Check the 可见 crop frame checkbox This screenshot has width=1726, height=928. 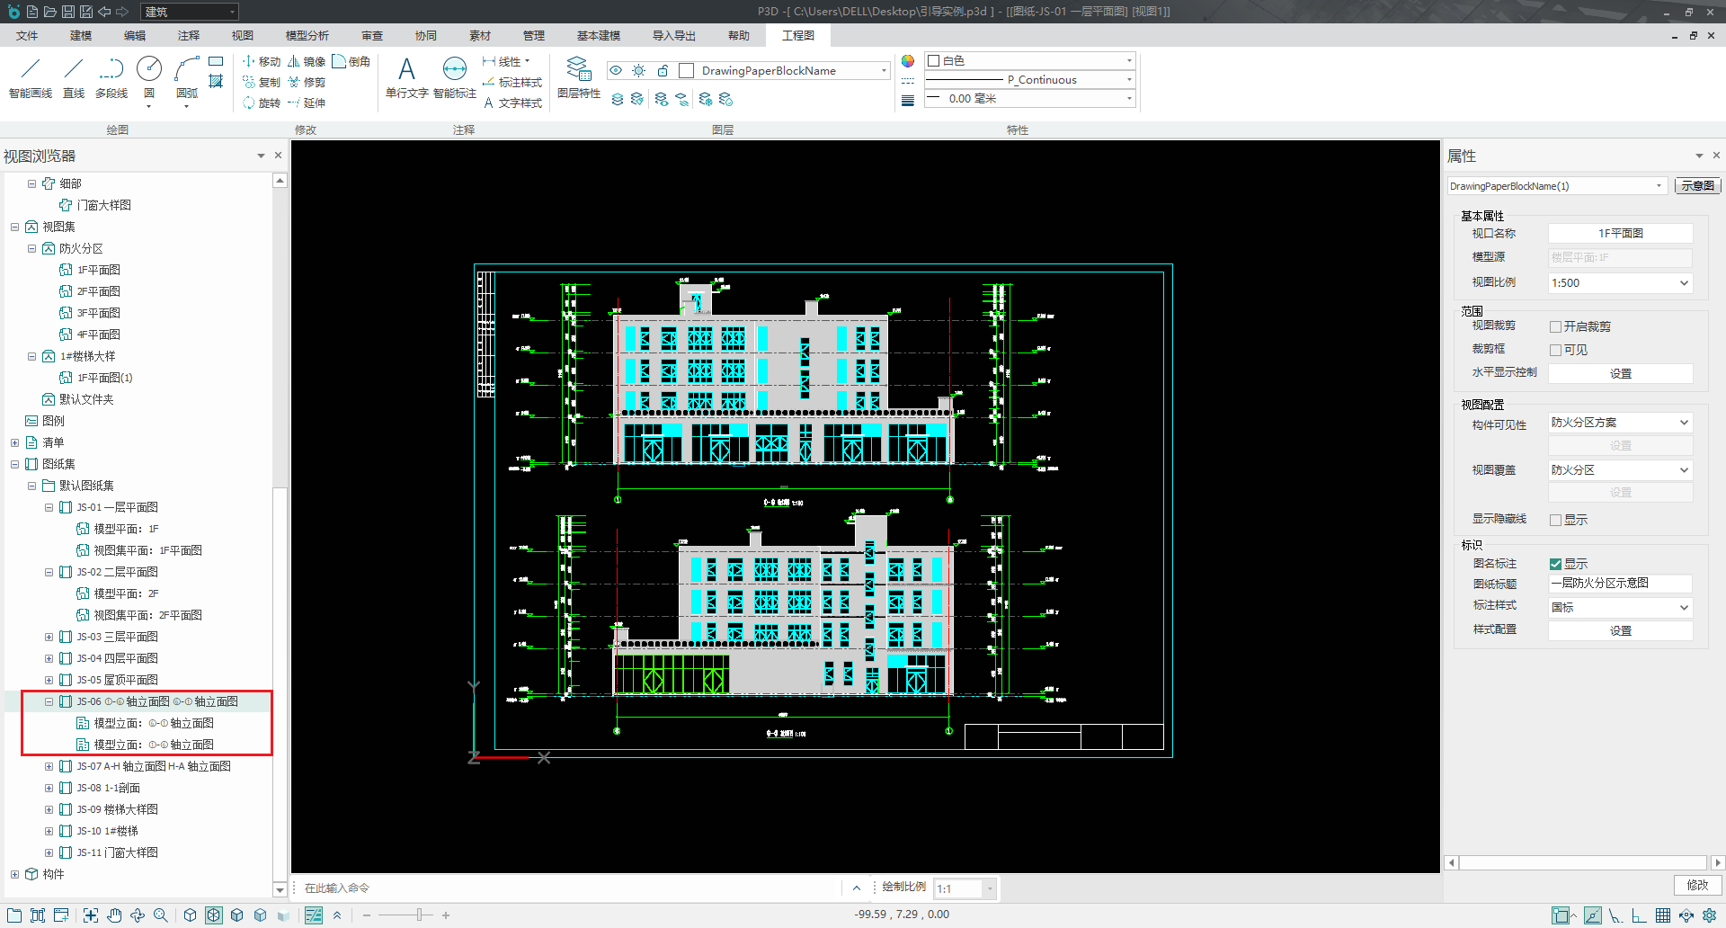click(x=1555, y=351)
